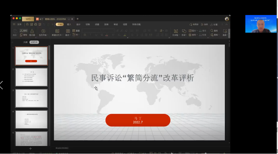Start slideshow from current slide (当页开始)

43,32
